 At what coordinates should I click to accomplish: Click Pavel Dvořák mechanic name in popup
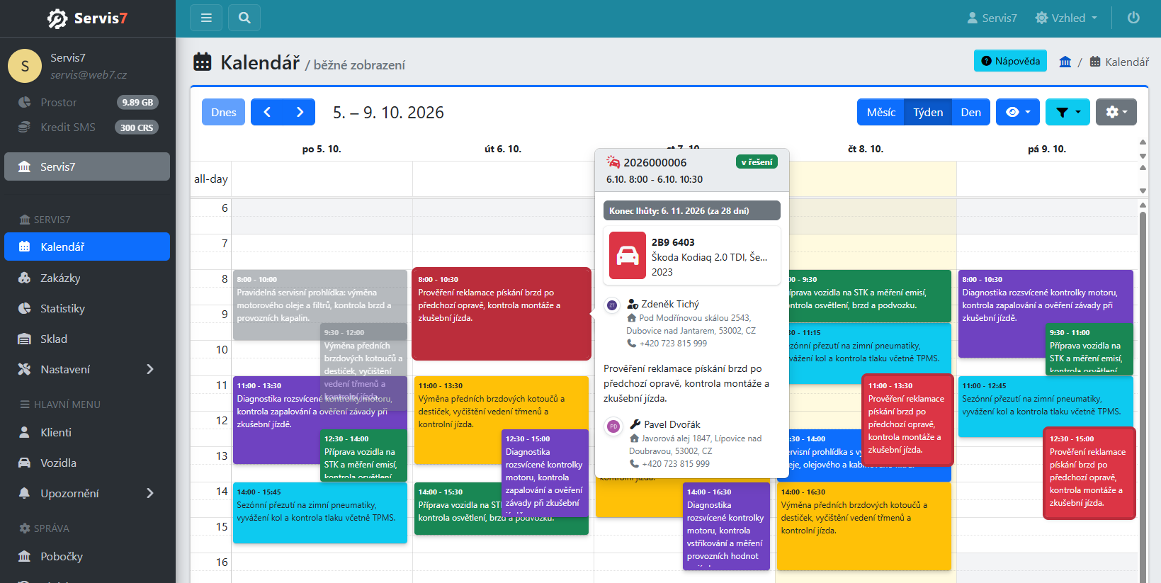[x=672, y=424]
